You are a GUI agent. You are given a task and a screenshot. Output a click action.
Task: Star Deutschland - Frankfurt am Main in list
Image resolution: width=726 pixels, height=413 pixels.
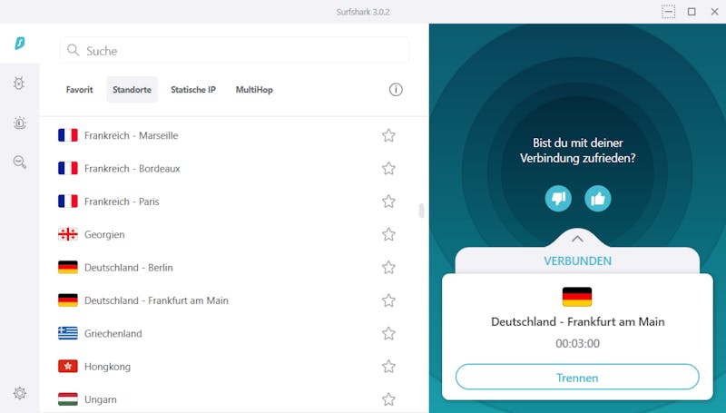tap(388, 300)
